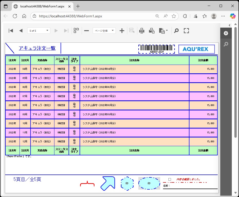Click the browser address bar URL

[71, 16]
